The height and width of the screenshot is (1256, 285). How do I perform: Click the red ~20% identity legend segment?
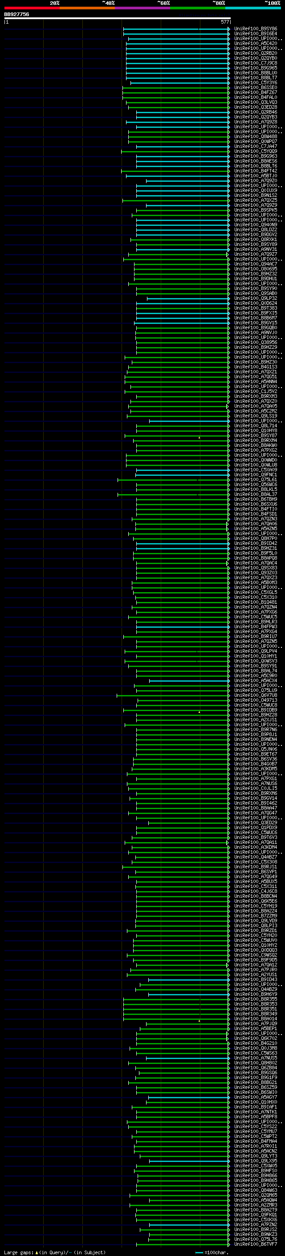tap(32, 8)
